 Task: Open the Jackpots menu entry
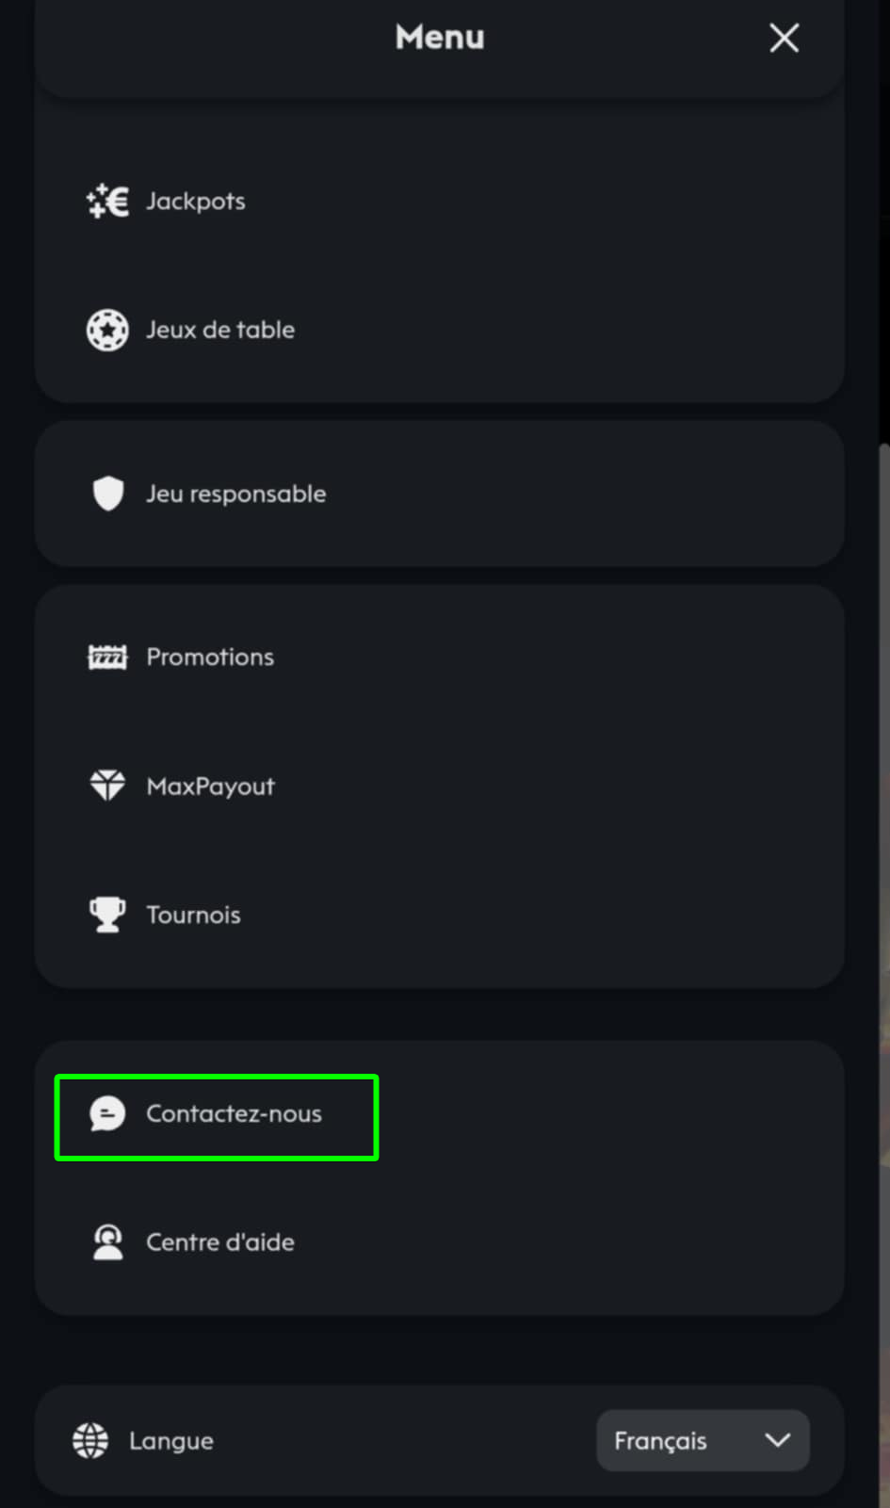pos(196,202)
